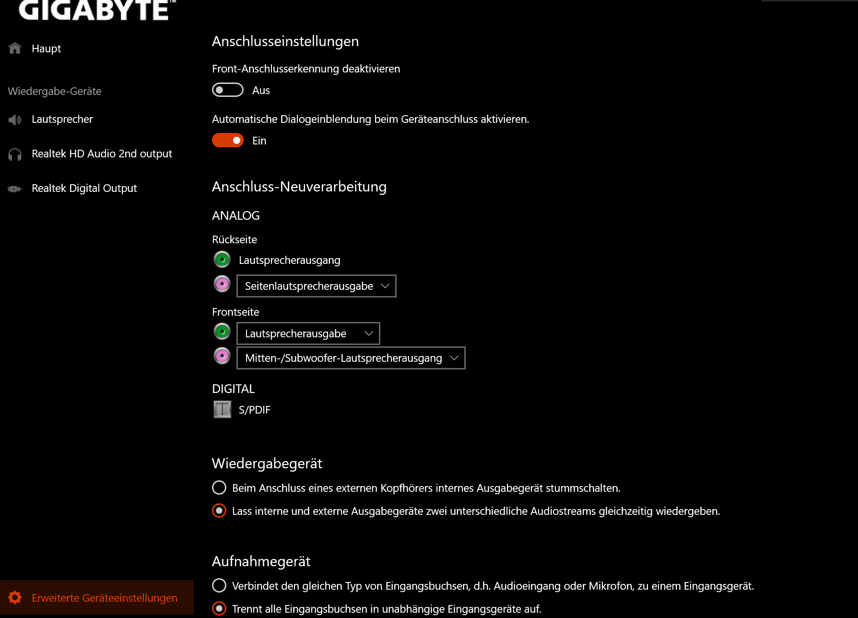Turn off automatische Dialogeinblendung switch
Screen dimensions: 858x618
(x=228, y=140)
